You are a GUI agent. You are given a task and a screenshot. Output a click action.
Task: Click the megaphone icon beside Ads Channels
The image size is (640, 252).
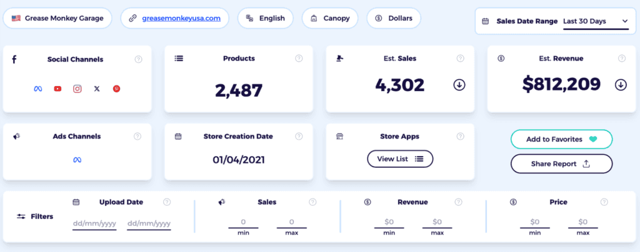(16, 137)
